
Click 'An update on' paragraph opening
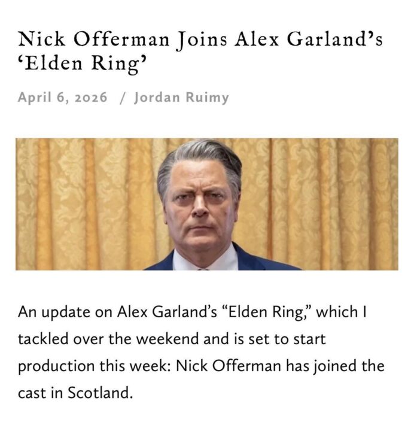[65, 312]
